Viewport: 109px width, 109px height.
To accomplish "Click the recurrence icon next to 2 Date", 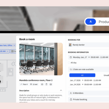I will coord(71,69).
